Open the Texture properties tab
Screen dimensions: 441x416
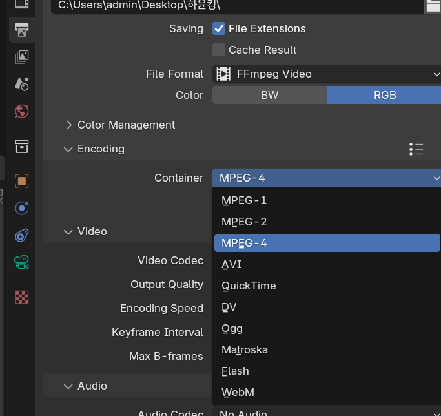coord(22,297)
